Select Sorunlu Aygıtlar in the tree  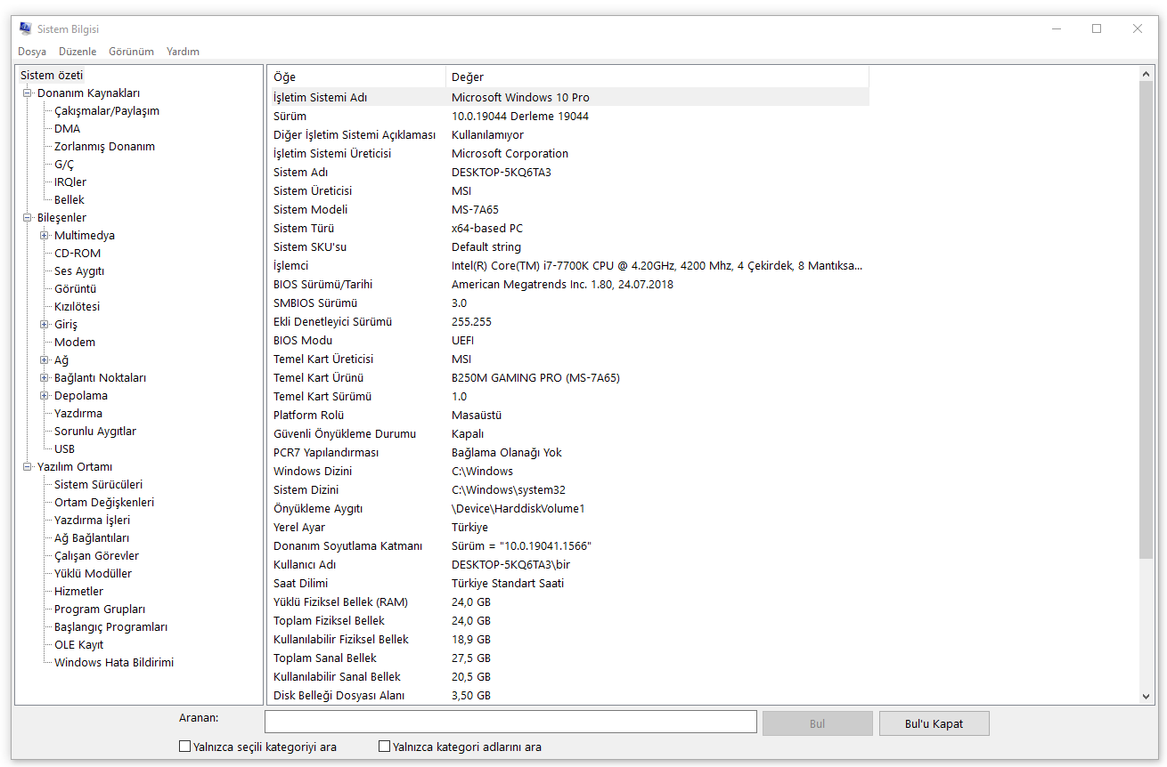(94, 432)
